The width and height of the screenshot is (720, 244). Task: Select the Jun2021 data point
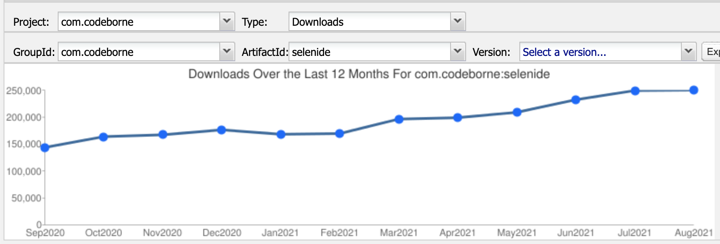click(576, 100)
